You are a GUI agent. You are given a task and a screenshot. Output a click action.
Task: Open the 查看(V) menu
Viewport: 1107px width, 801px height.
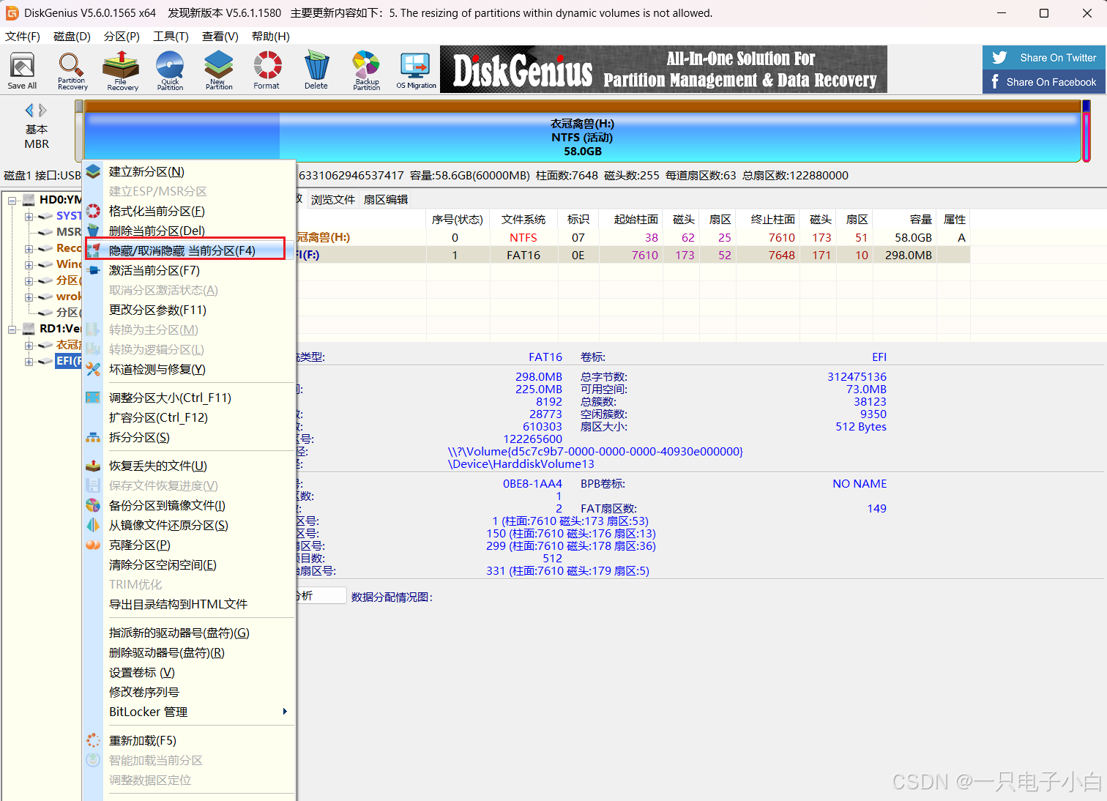point(220,36)
